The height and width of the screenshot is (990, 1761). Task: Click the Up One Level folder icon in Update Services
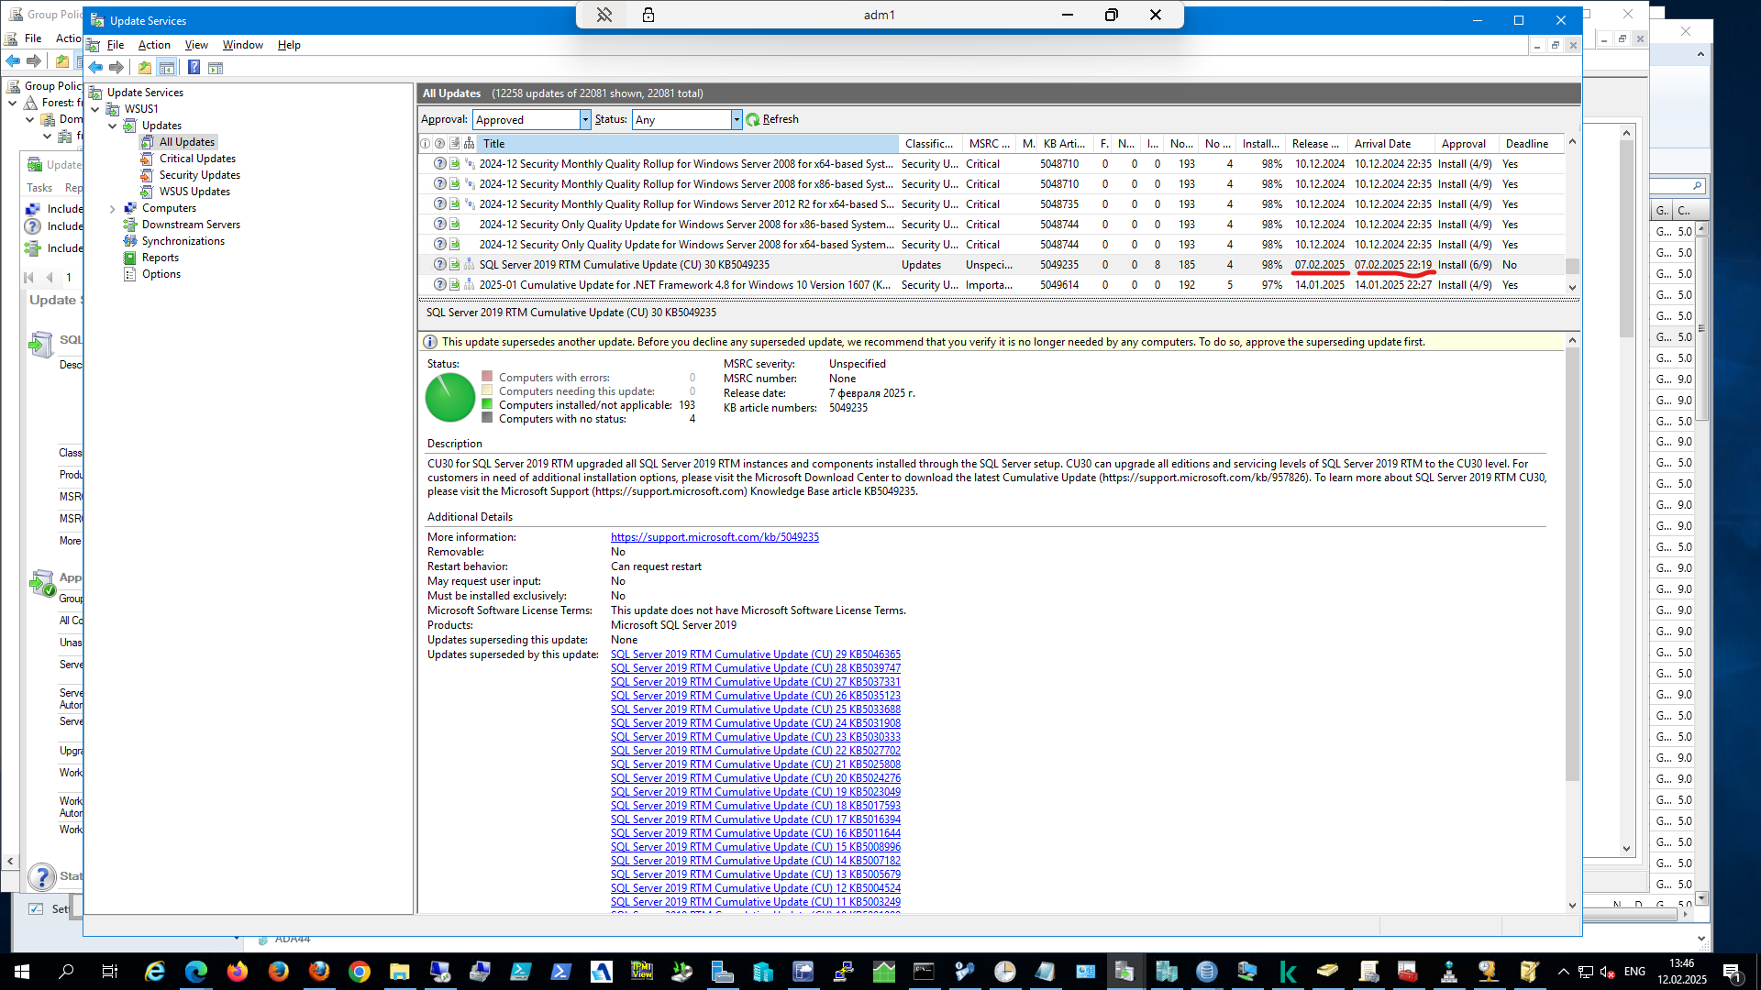click(x=145, y=68)
